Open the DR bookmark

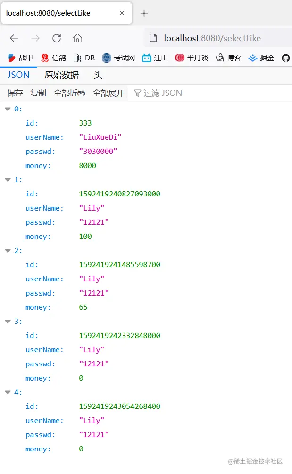pos(84,58)
